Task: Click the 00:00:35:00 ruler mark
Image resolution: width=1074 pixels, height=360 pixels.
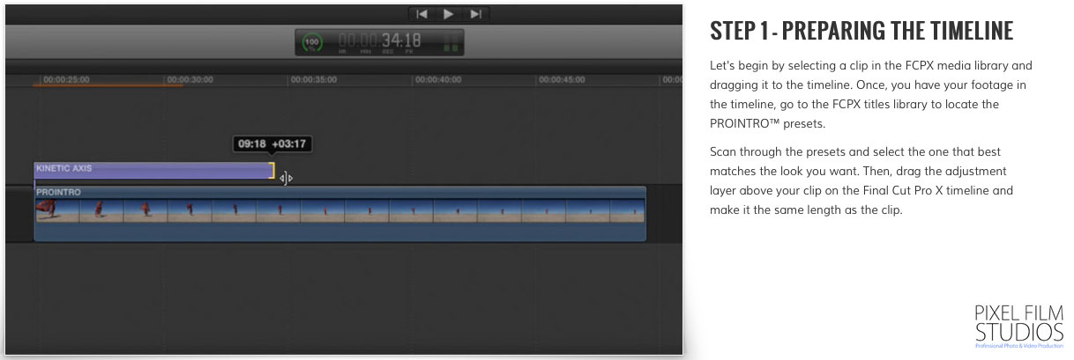Action: coord(313,79)
